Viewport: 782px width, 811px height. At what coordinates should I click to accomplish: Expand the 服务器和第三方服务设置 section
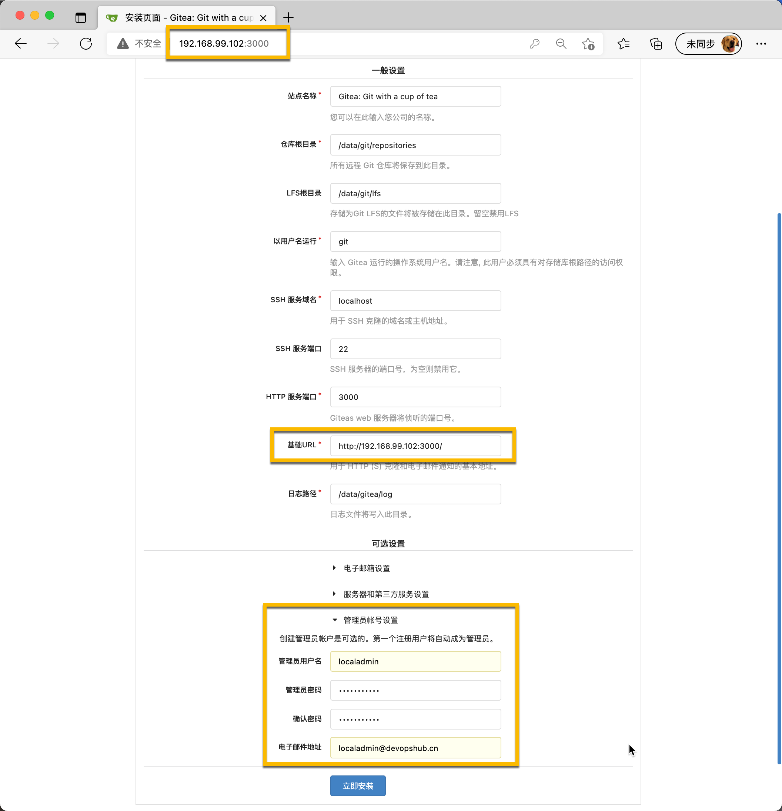(x=385, y=594)
